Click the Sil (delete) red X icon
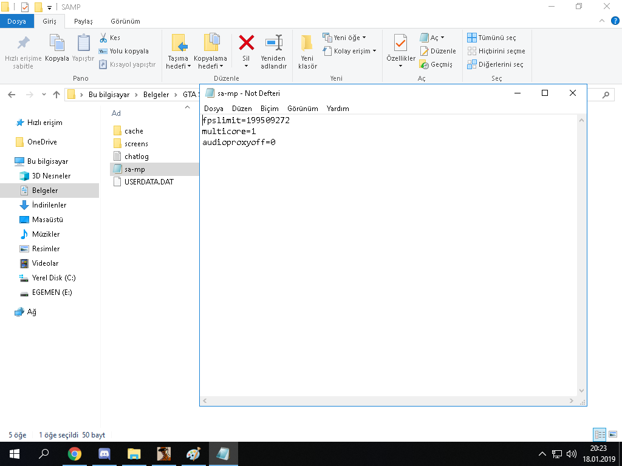 246,43
